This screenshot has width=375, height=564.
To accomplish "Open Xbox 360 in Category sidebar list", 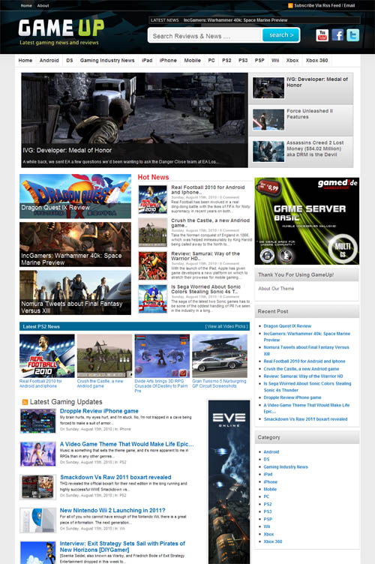I will point(272,541).
